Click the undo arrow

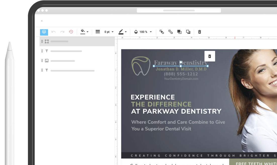[53, 32]
